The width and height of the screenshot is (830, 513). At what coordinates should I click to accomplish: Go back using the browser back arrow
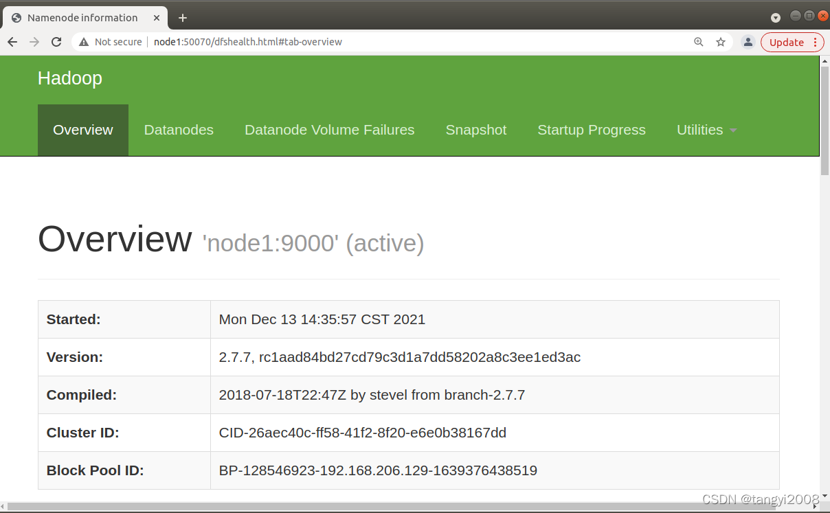(x=12, y=42)
